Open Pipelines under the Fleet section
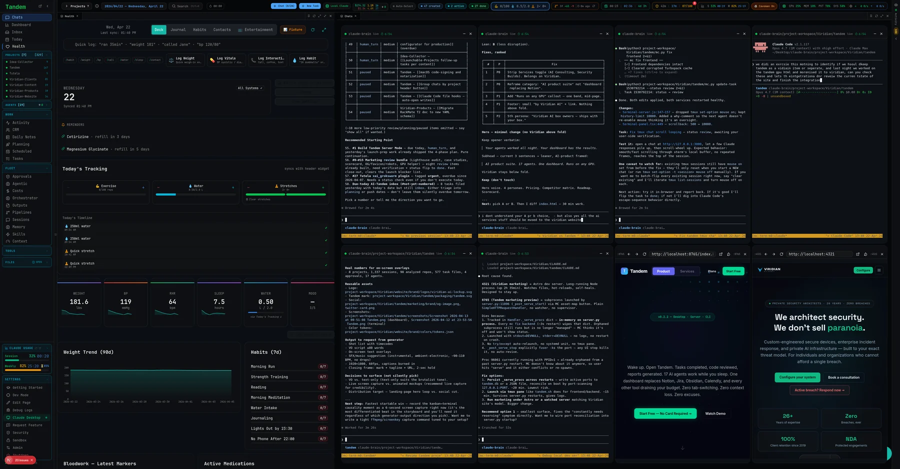900x469 pixels. pos(27,212)
